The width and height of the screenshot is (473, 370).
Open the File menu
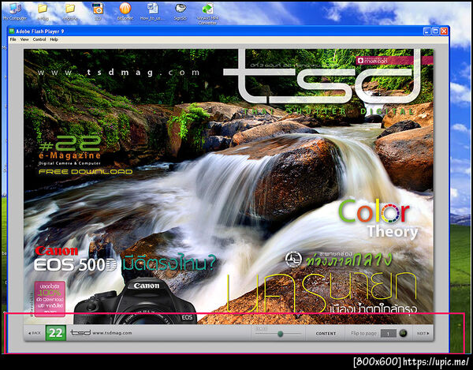13,39
